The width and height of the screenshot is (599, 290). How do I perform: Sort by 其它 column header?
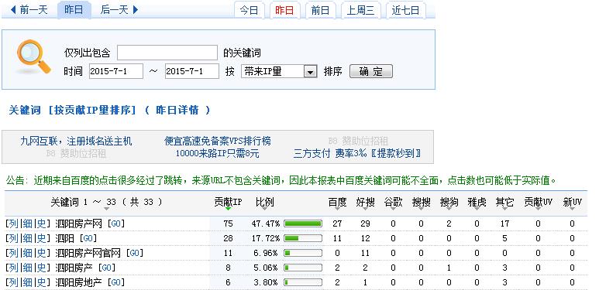(504, 203)
